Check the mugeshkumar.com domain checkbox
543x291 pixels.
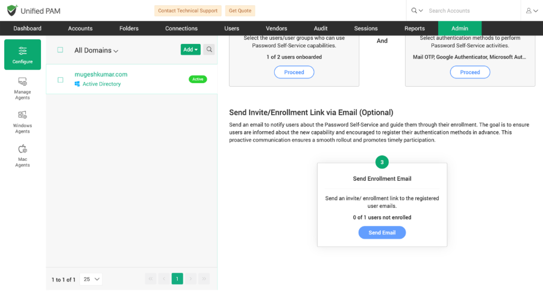(x=60, y=80)
